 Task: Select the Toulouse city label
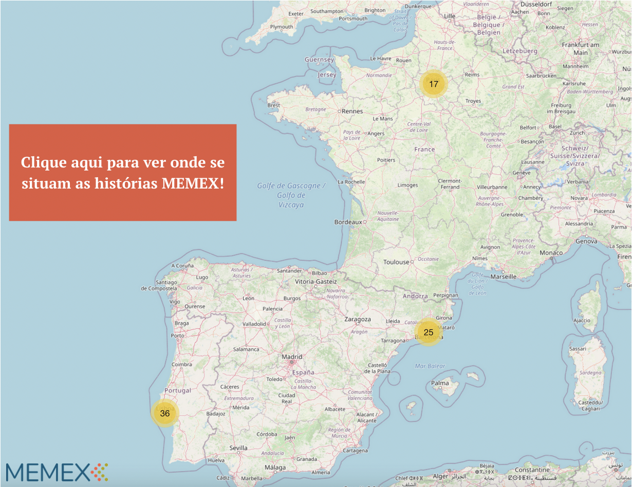pos(396,262)
